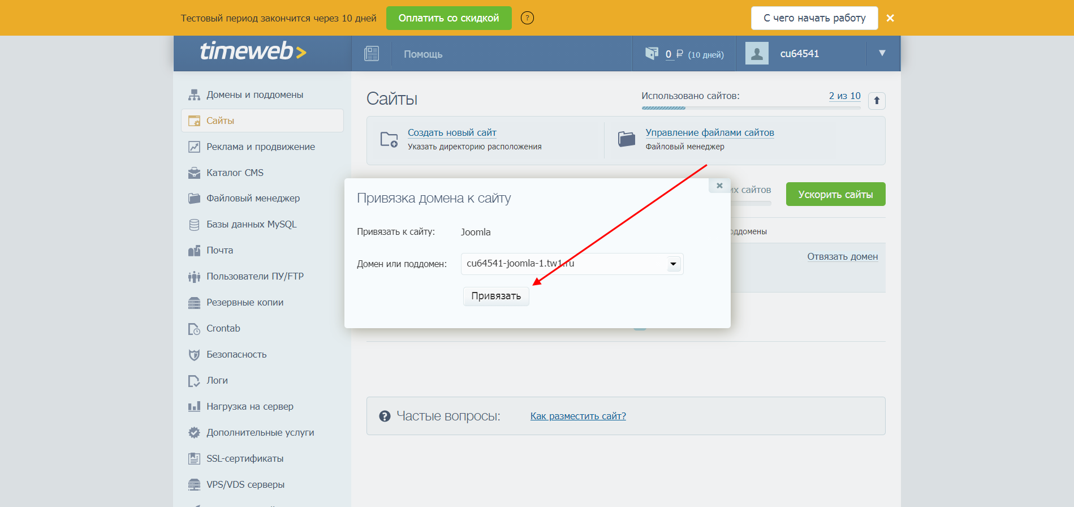Expand the account menu arrow
Screen dimensions: 1074x507
[x=882, y=53]
